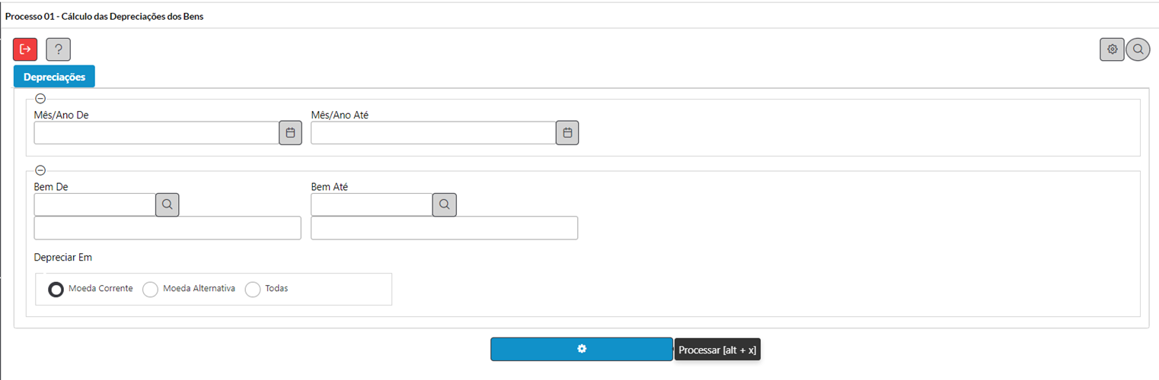Click the description box below Bem De
Screen dimensions: 1159x380
click(168, 228)
